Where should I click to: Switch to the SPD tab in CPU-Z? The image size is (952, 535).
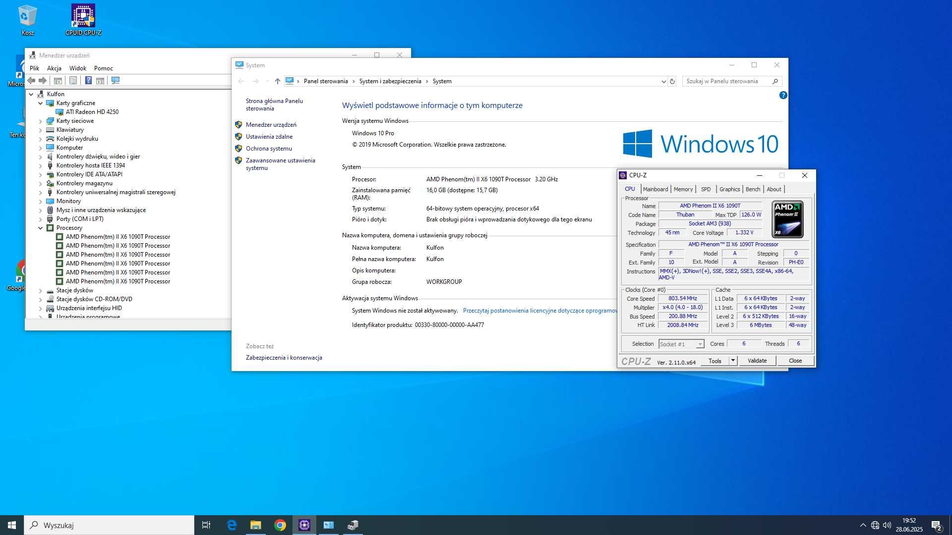click(706, 189)
